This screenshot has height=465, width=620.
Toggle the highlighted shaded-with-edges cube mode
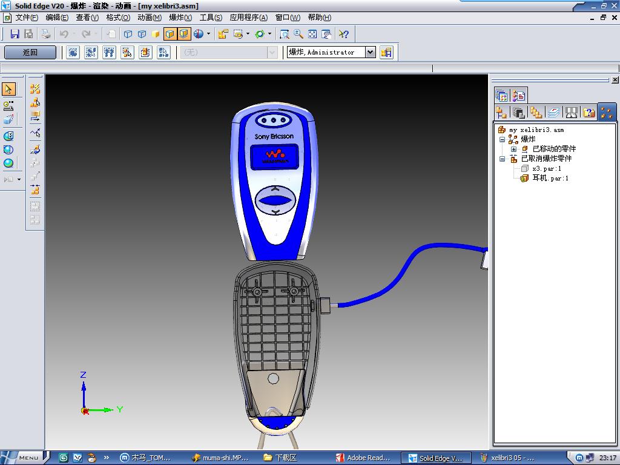(x=184, y=34)
